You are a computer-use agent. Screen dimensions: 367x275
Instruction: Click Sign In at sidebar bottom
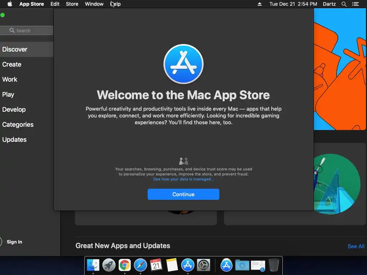point(14,242)
